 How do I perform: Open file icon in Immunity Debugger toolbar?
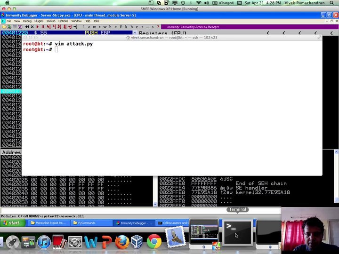(x=4, y=27)
